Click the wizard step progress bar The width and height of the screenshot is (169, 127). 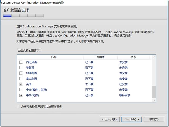point(23,16)
